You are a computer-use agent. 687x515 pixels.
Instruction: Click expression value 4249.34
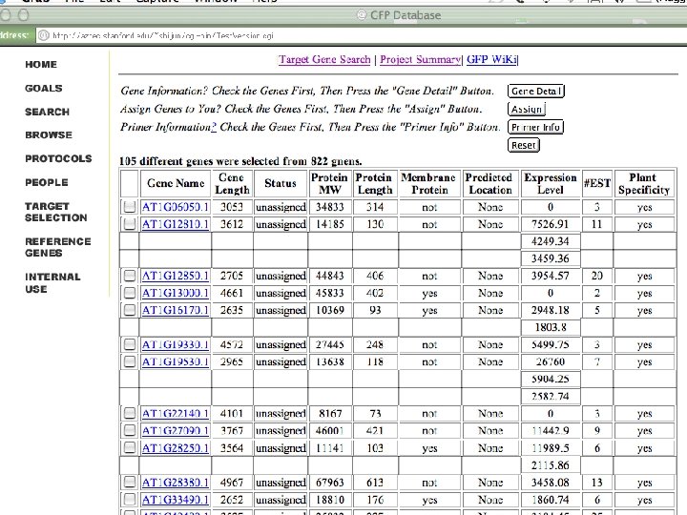pos(551,241)
